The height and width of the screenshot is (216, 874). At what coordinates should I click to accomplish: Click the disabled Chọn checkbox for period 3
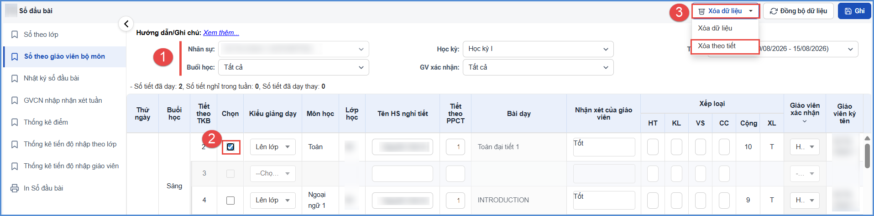pyautogui.click(x=230, y=174)
